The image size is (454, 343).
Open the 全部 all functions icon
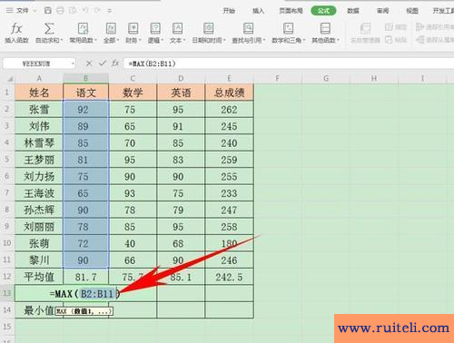pos(111,29)
